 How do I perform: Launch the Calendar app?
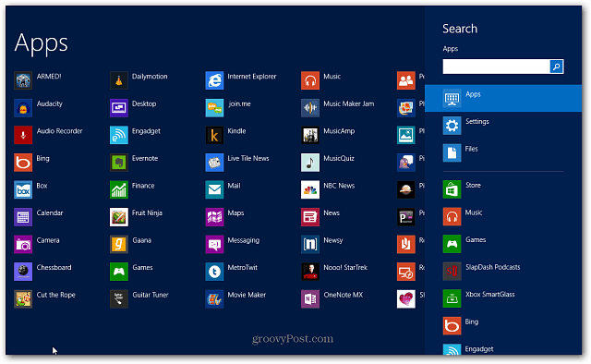pyautogui.click(x=23, y=217)
